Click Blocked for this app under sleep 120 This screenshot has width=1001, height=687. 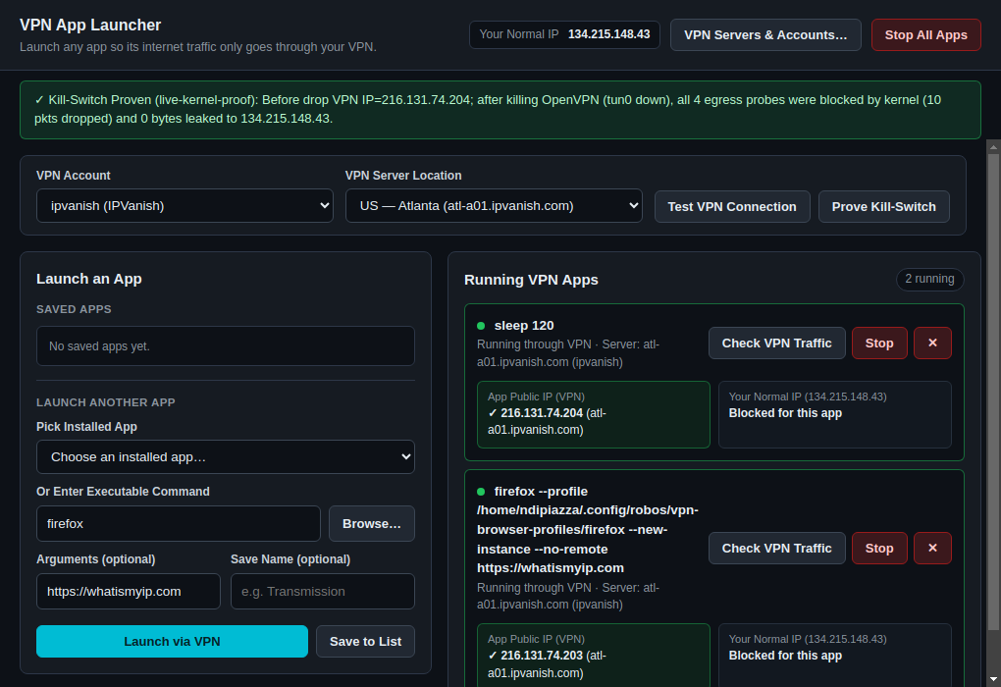785,413
